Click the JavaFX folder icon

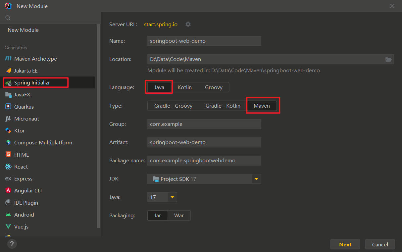[8, 95]
